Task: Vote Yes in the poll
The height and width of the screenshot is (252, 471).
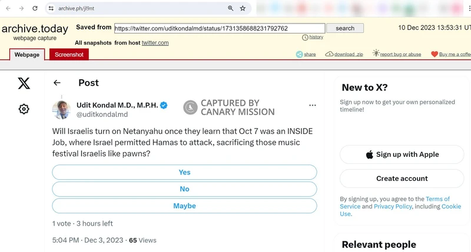Action: tap(184, 172)
